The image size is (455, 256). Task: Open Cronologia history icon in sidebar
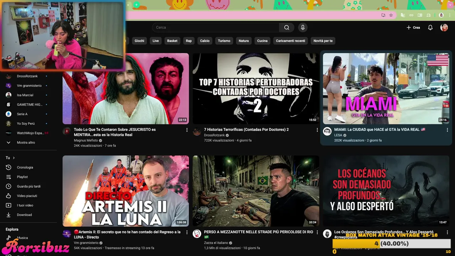9,167
